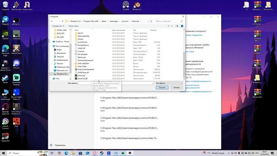Screen dimensions: 277x156
Task: Open the recent locations dropdown arrow
Action: [x=59, y=21]
